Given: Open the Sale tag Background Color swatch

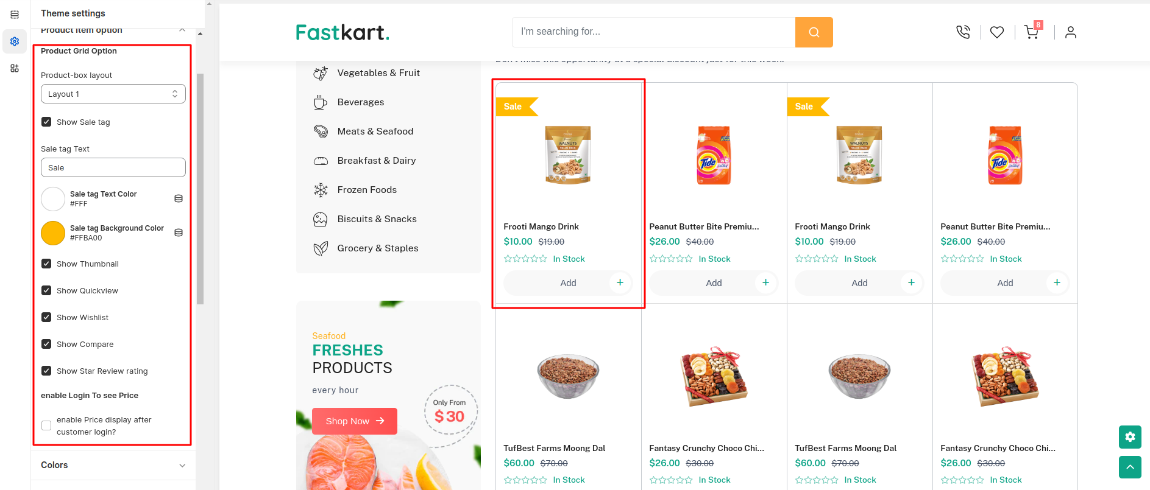Looking at the screenshot, I should pyautogui.click(x=53, y=233).
